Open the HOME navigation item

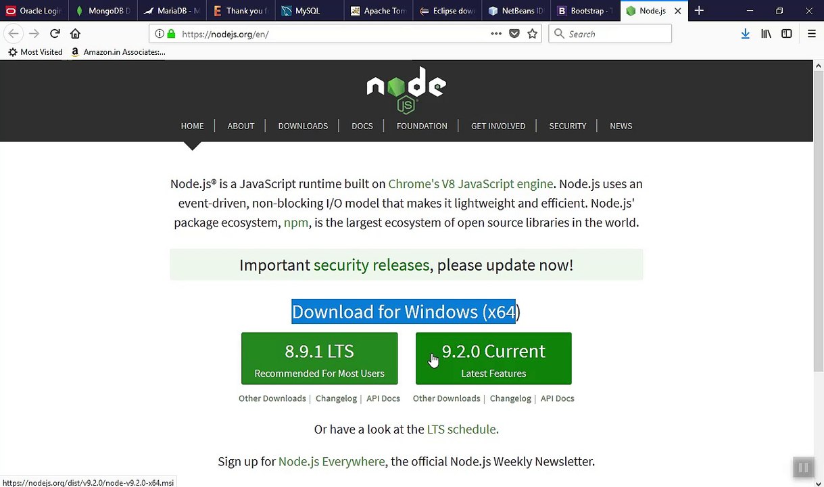click(192, 126)
